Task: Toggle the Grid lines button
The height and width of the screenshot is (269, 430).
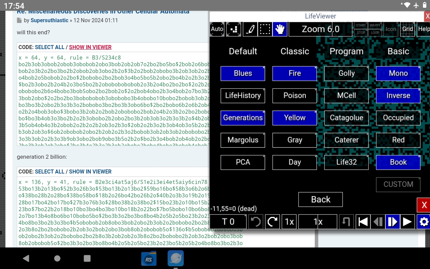Action: (408, 29)
